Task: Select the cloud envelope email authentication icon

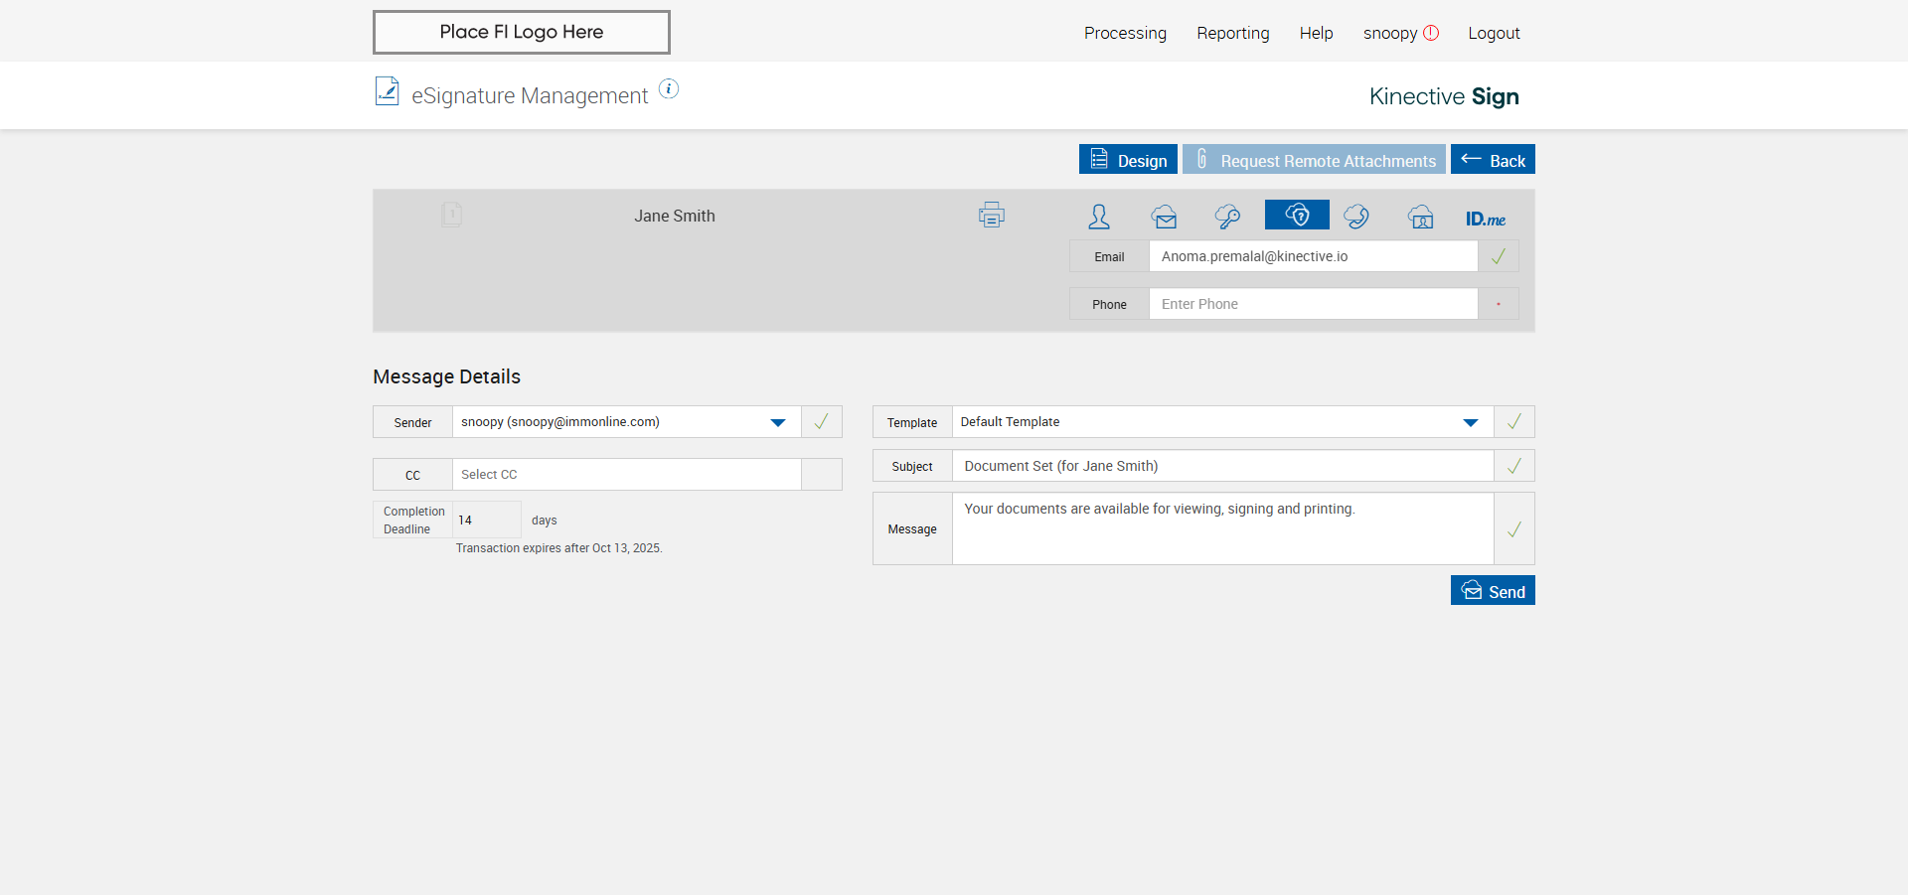Action: 1164,217
